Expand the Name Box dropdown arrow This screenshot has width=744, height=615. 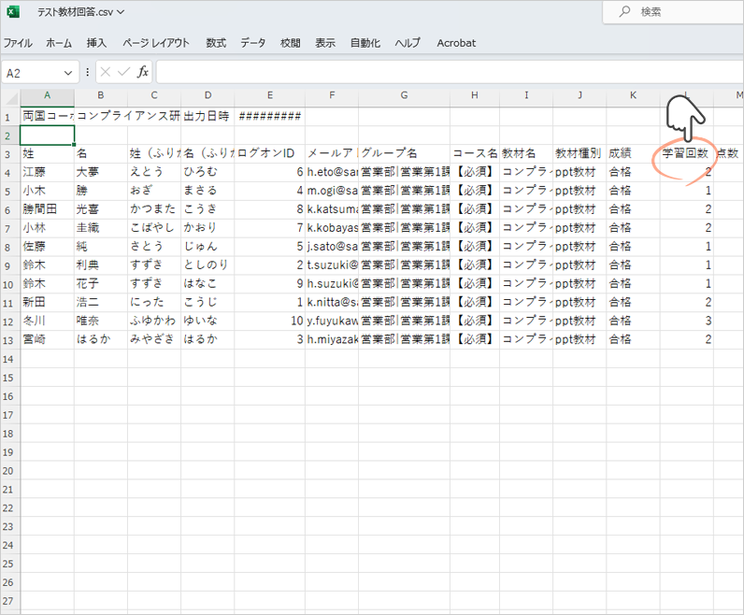pos(68,73)
